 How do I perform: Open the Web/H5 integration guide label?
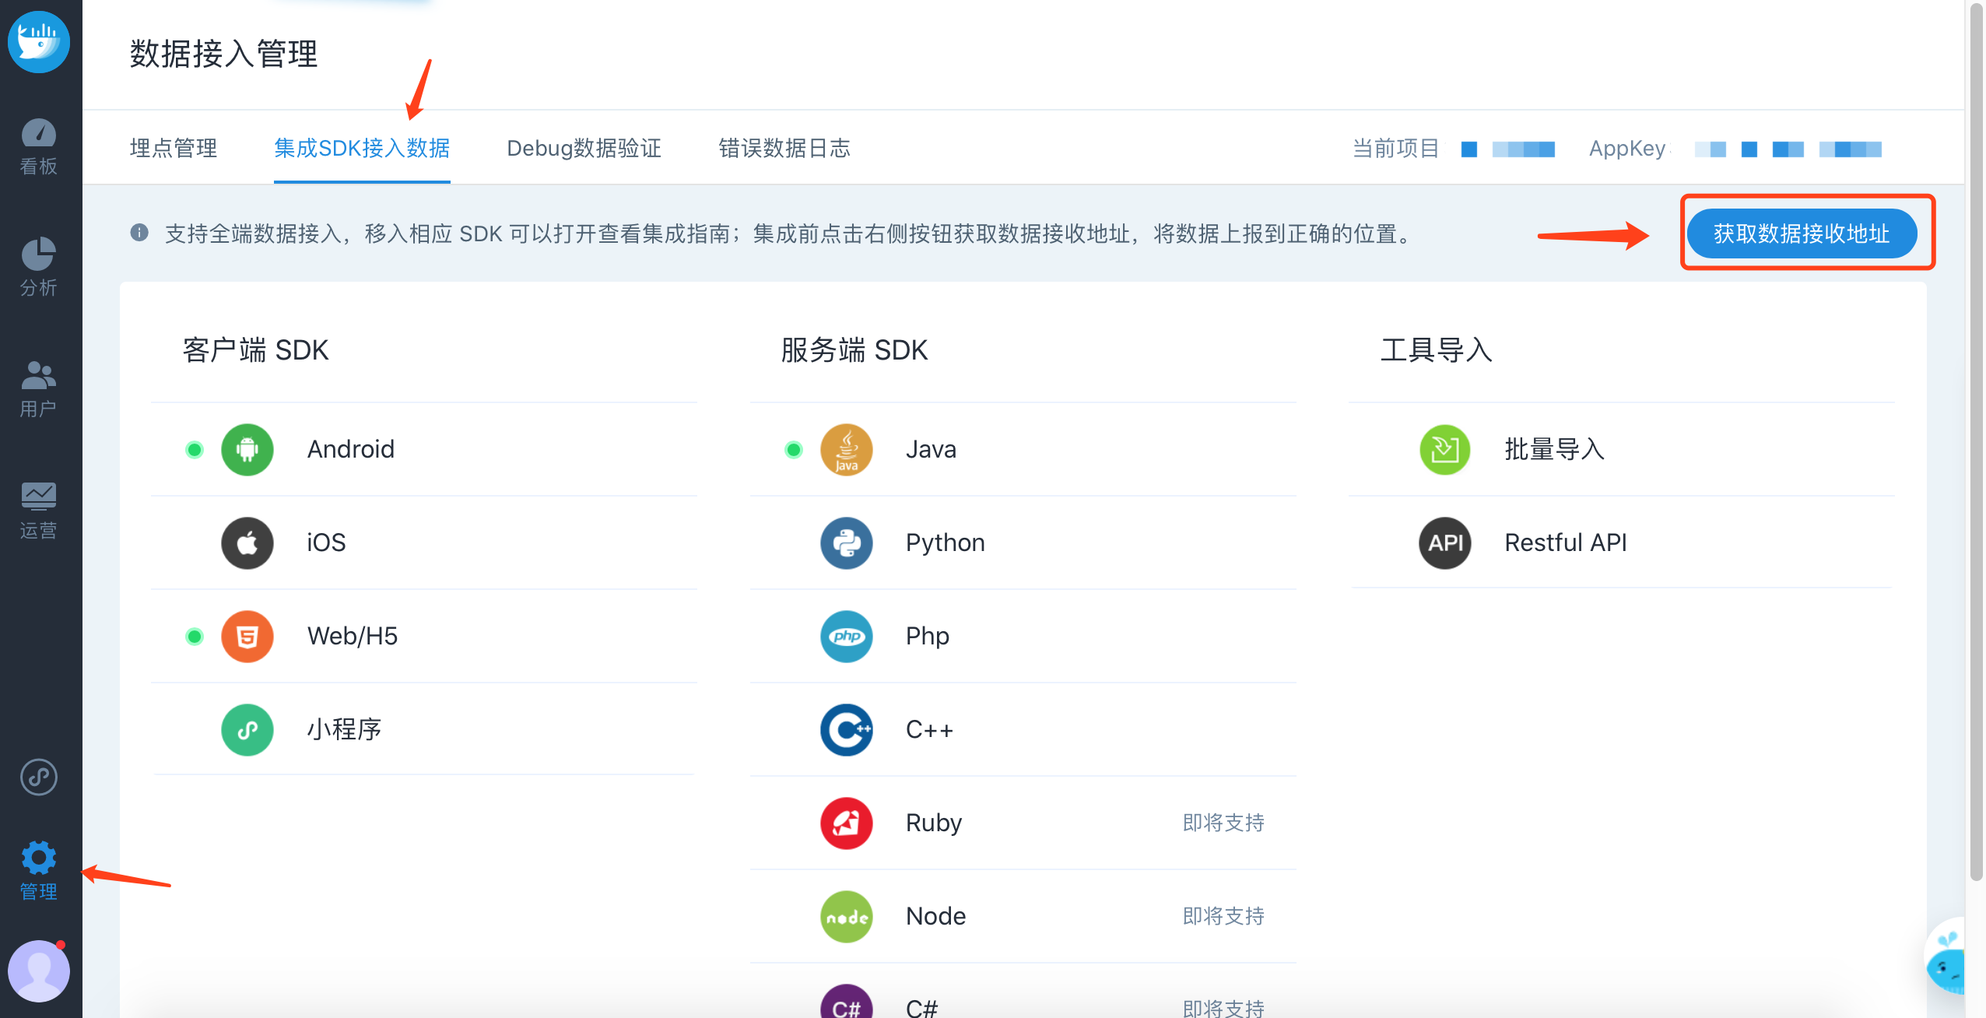[353, 636]
